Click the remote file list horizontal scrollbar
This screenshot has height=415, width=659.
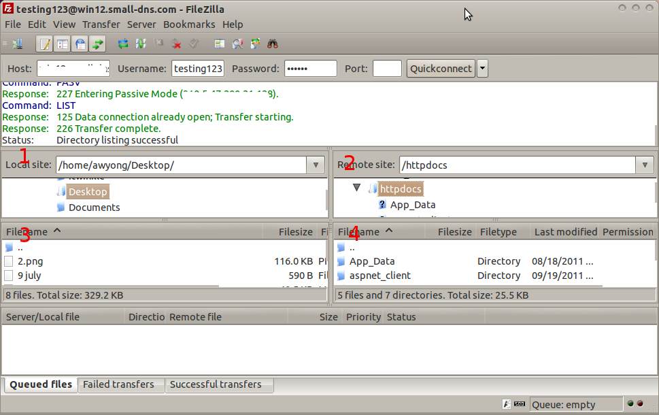point(469,286)
